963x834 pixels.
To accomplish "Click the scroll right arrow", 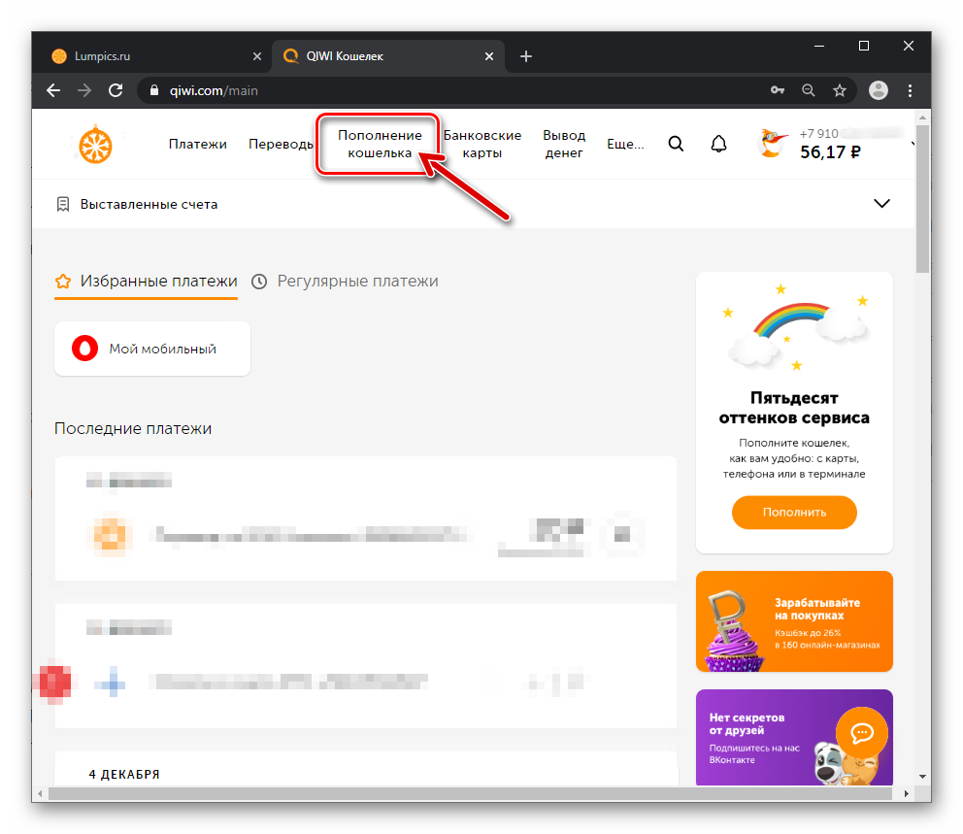I will click(907, 793).
